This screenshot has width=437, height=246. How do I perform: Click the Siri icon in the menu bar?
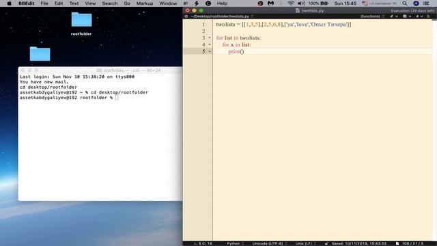click(416, 3)
